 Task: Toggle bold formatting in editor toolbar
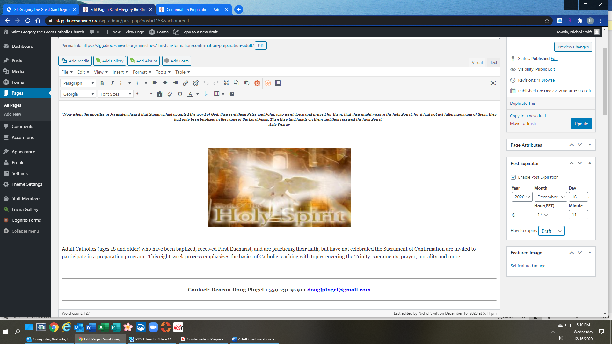(x=102, y=83)
